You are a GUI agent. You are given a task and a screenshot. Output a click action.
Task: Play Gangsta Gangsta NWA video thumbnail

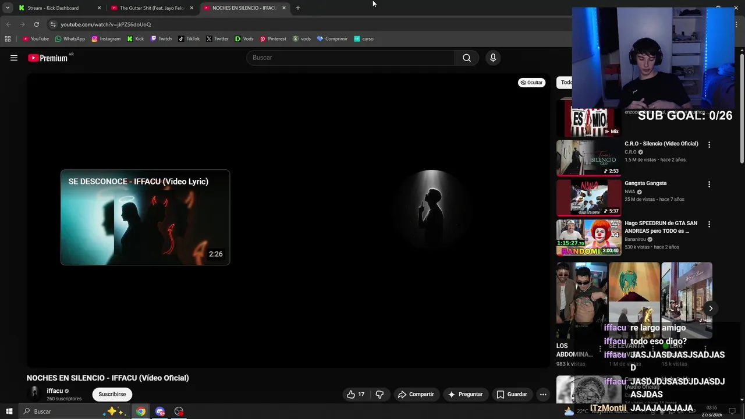pos(589,198)
